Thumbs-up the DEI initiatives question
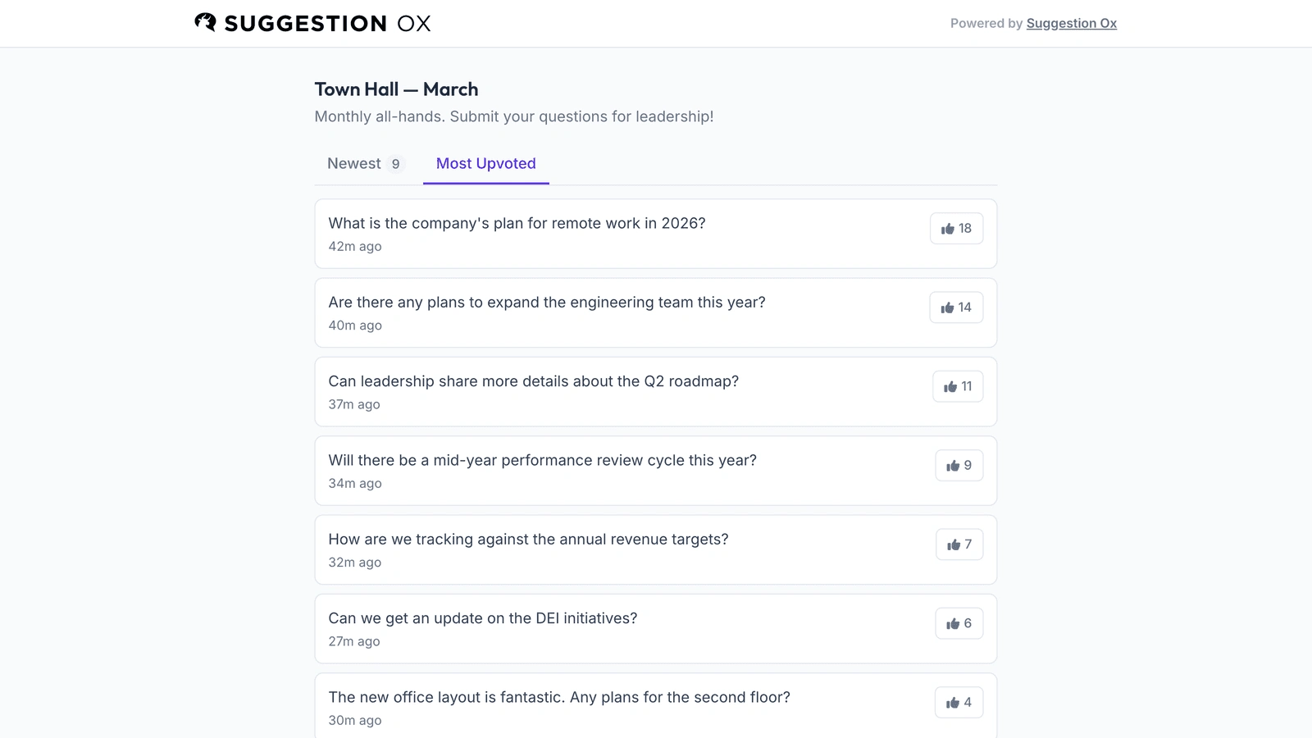The image size is (1312, 738). coord(959,623)
